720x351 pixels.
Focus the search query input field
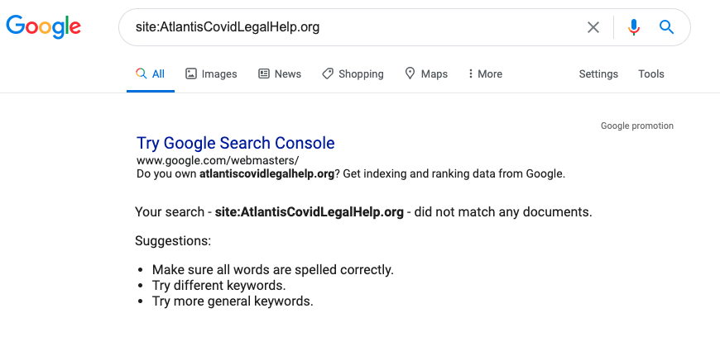[356, 27]
